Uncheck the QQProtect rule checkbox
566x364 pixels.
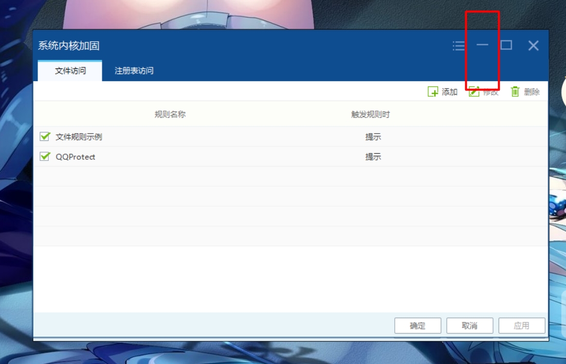click(45, 156)
